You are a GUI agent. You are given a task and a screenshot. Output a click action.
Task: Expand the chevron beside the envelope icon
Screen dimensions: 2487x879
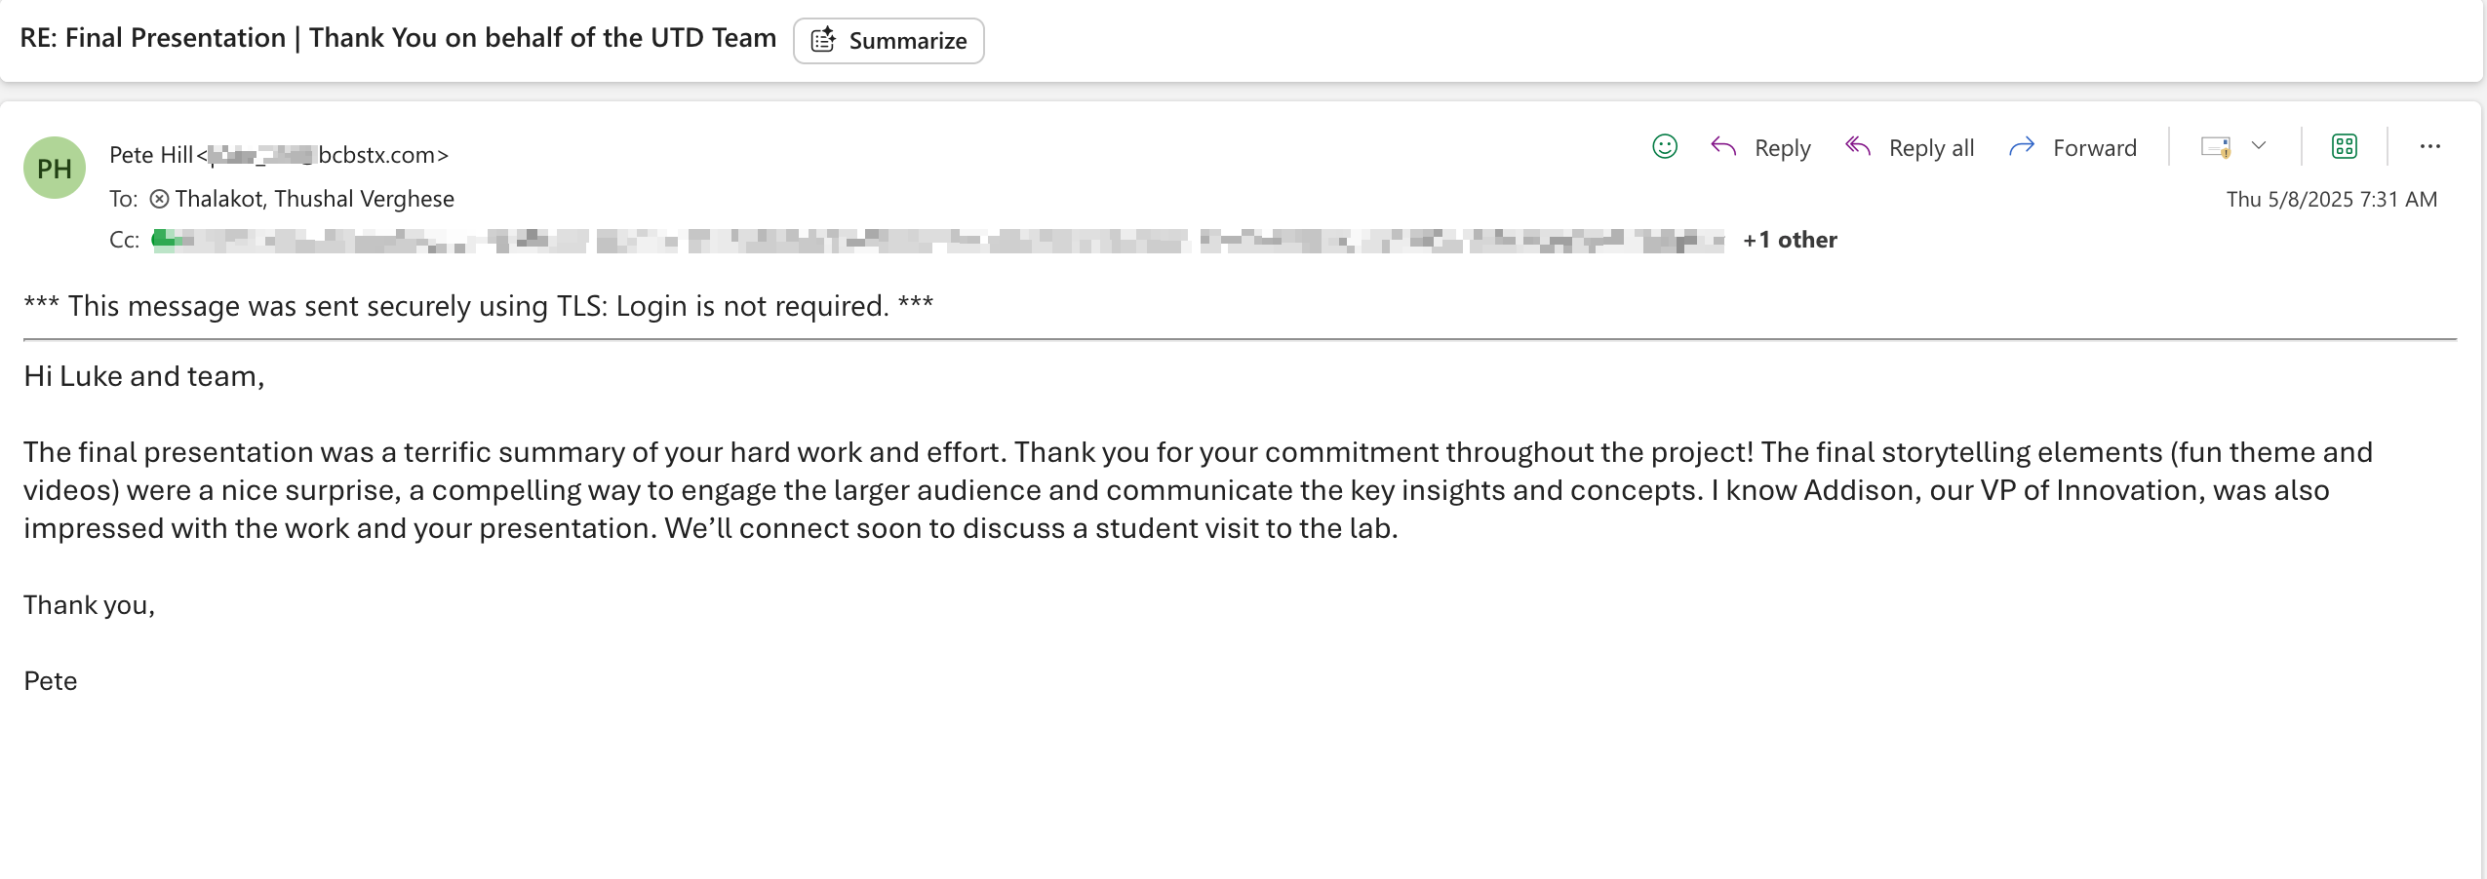click(x=2259, y=146)
